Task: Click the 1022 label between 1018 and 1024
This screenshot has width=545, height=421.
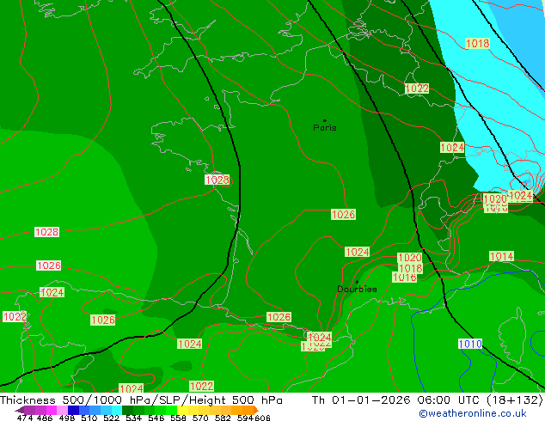Action: (417, 88)
